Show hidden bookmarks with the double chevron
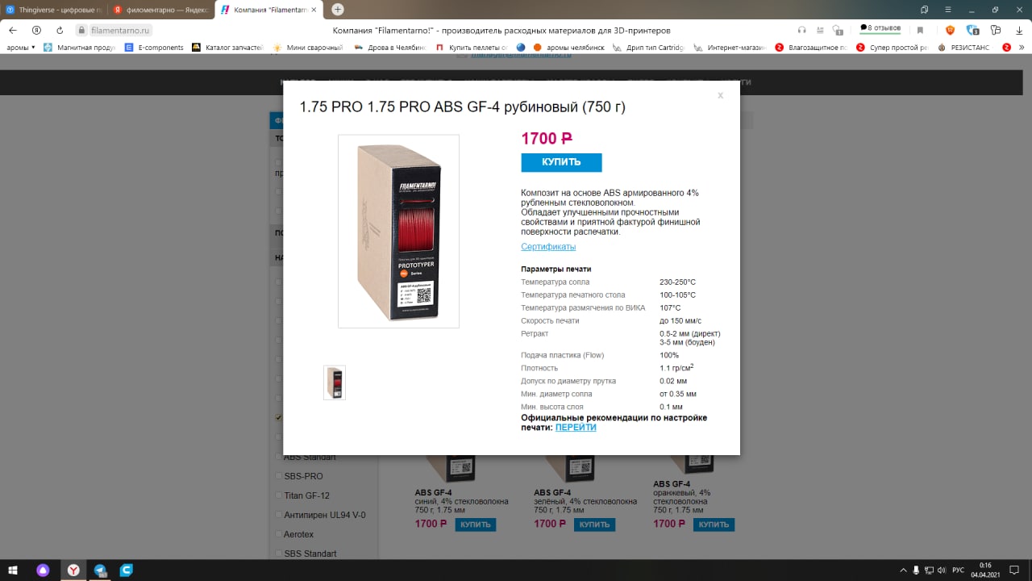Image resolution: width=1032 pixels, height=581 pixels. pos(1021,48)
